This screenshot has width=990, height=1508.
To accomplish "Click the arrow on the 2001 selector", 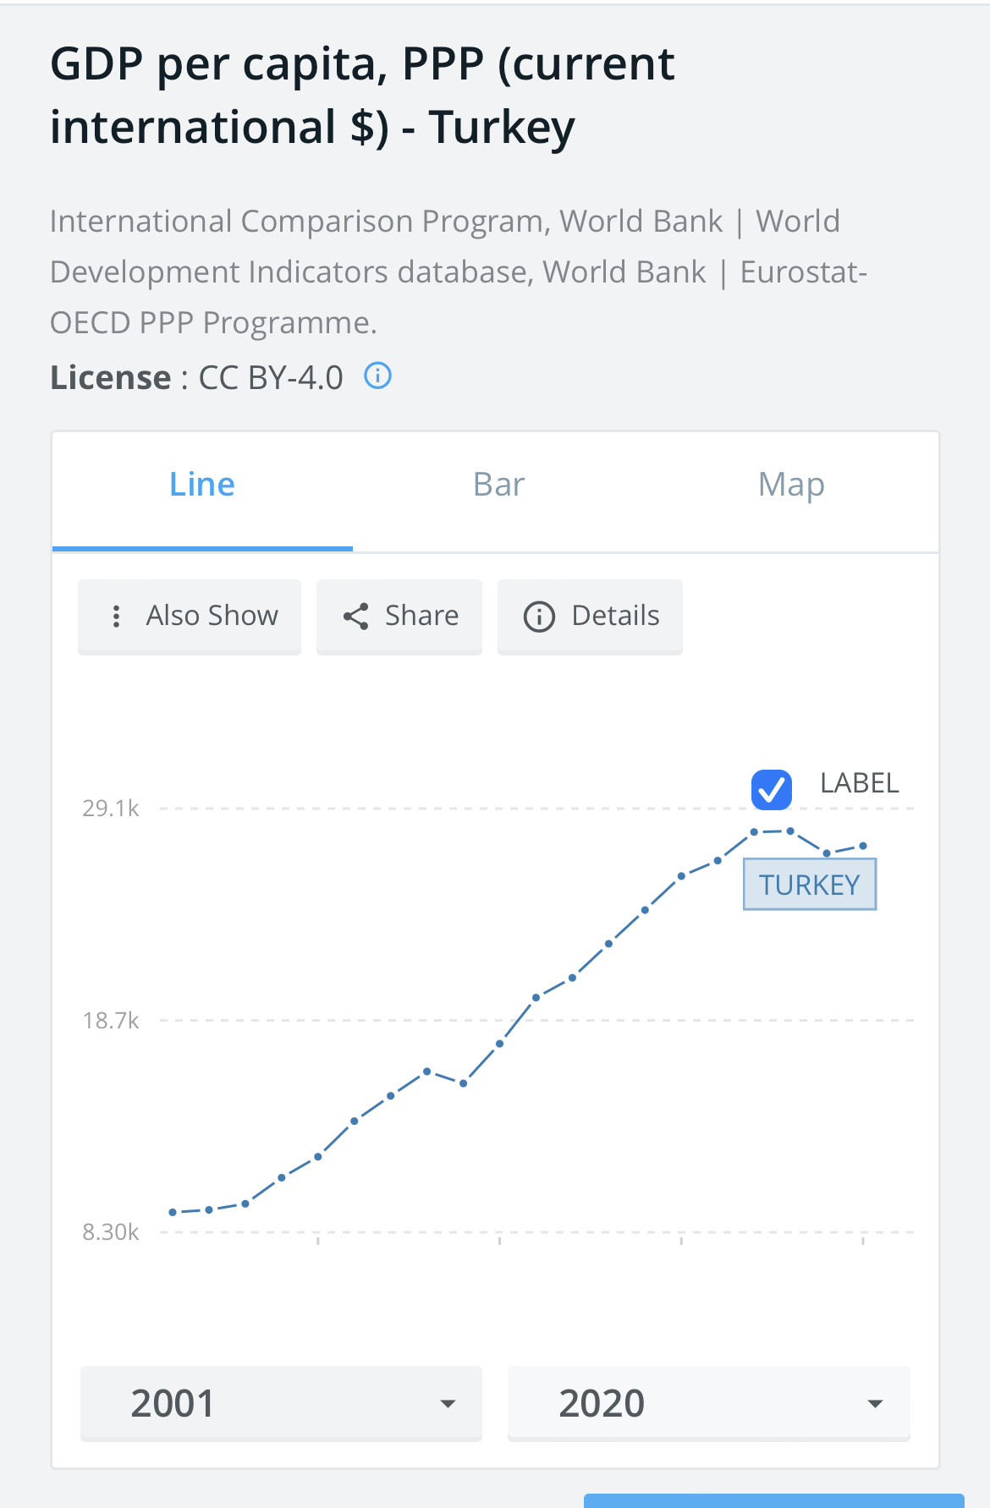I will [448, 1404].
